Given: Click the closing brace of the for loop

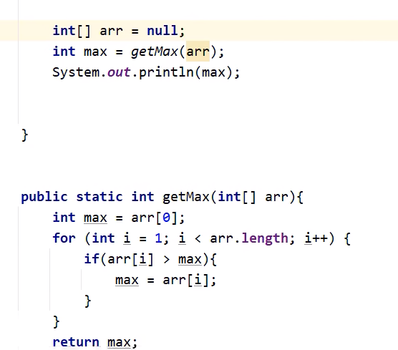Looking at the screenshot, I should 56,322.
